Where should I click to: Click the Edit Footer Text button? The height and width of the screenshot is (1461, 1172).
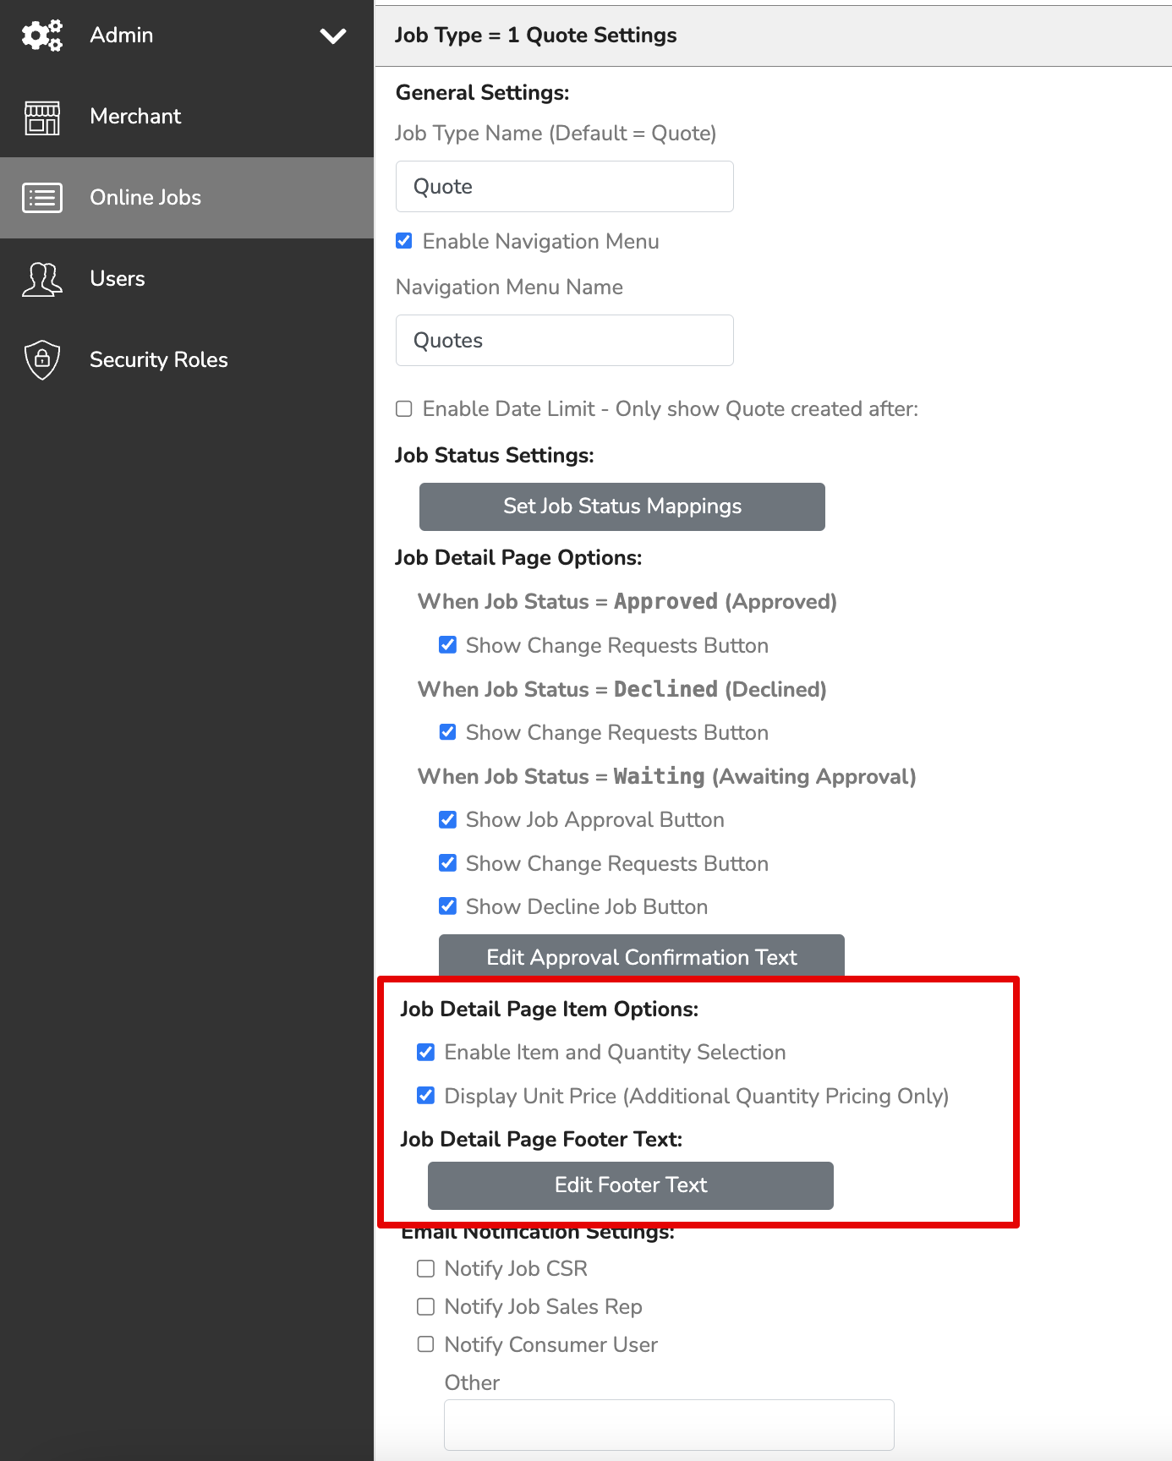[631, 1185]
